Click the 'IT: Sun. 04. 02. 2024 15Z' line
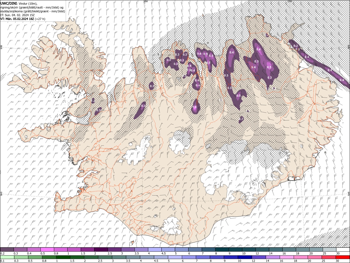The width and height of the screenshot is (350, 263). (17, 15)
